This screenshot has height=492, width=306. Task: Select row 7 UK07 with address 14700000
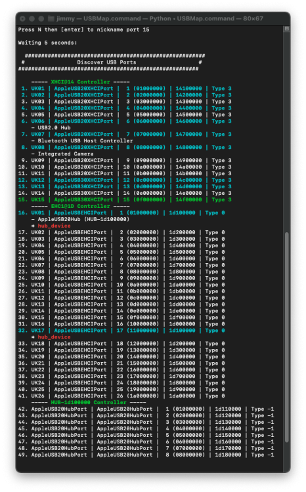pyautogui.click(x=126, y=134)
